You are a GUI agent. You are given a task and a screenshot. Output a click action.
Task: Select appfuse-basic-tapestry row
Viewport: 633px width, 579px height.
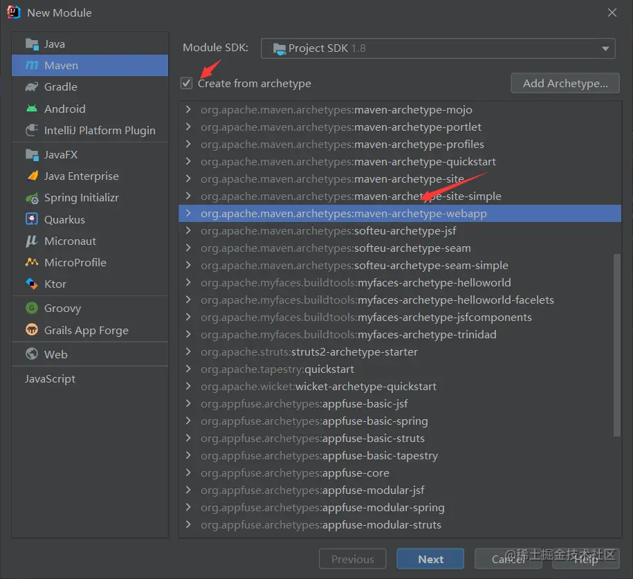pos(400,456)
